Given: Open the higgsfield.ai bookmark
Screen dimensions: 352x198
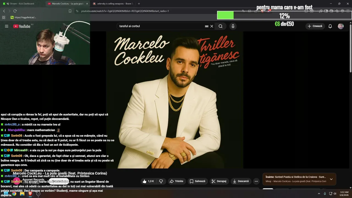Looking at the screenshot, I should tap(23, 17).
